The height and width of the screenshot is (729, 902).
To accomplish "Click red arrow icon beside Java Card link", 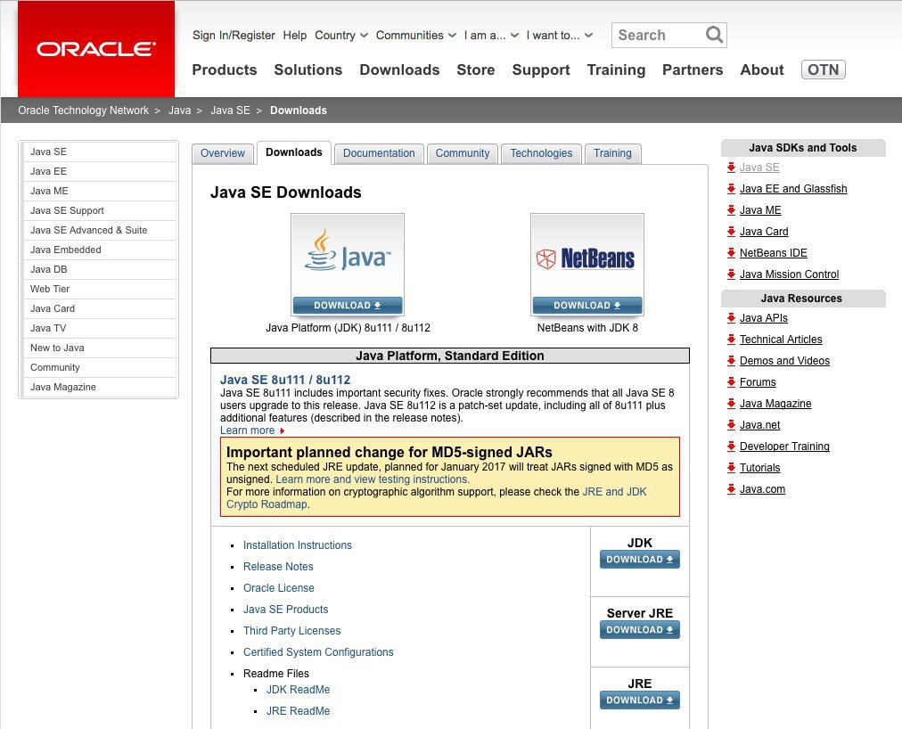I will pyautogui.click(x=731, y=232).
